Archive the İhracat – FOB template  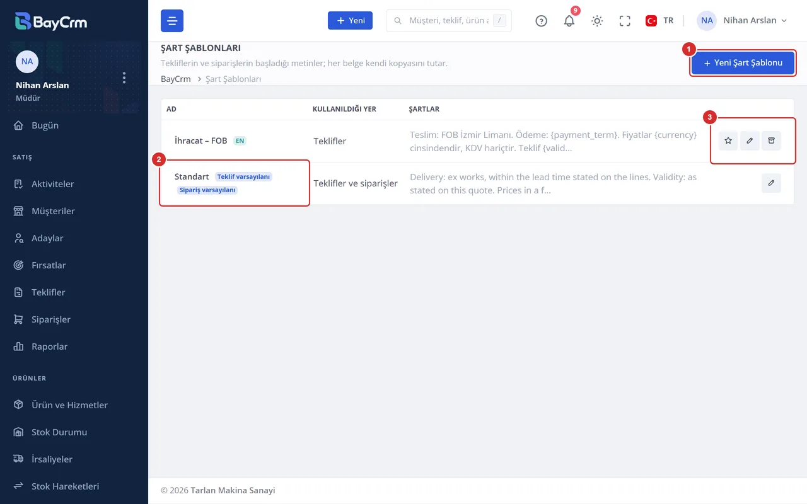pyautogui.click(x=771, y=140)
